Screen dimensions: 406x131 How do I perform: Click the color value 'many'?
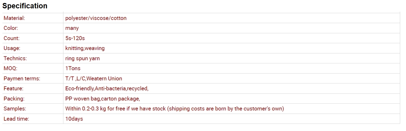click(x=72, y=28)
